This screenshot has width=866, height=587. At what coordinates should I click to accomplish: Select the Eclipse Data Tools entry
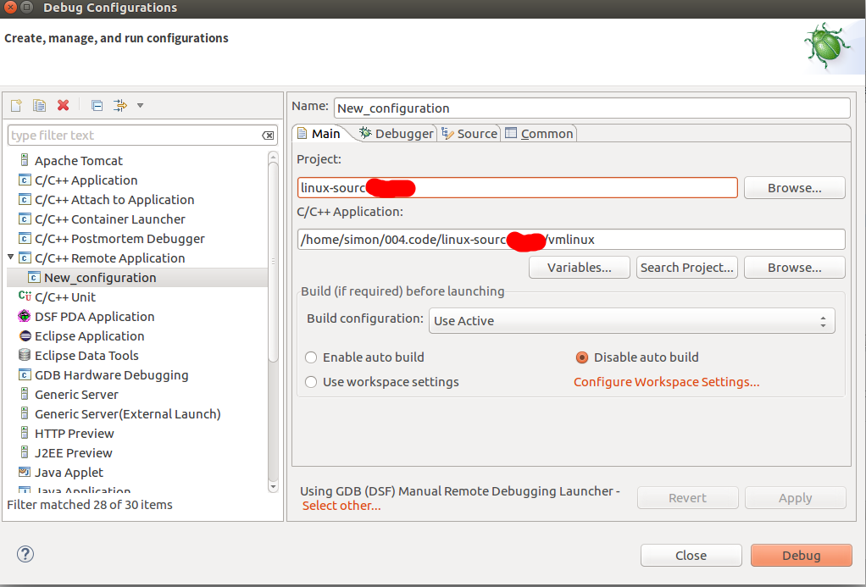point(86,356)
